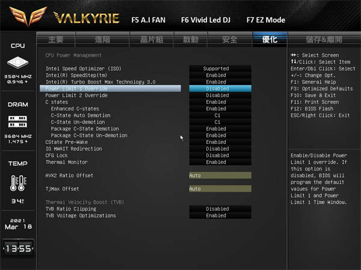Switch to the 進階 tab
The width and height of the screenshot is (361, 270).
(102, 40)
